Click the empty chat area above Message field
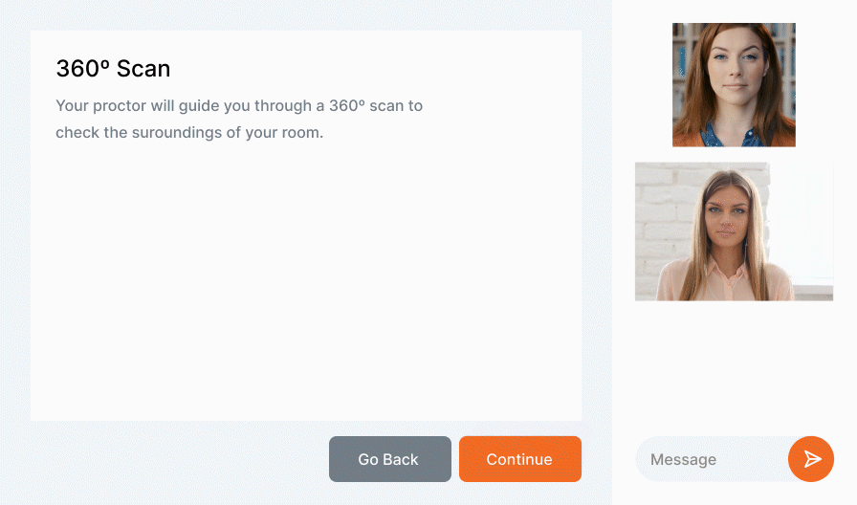 click(x=734, y=367)
